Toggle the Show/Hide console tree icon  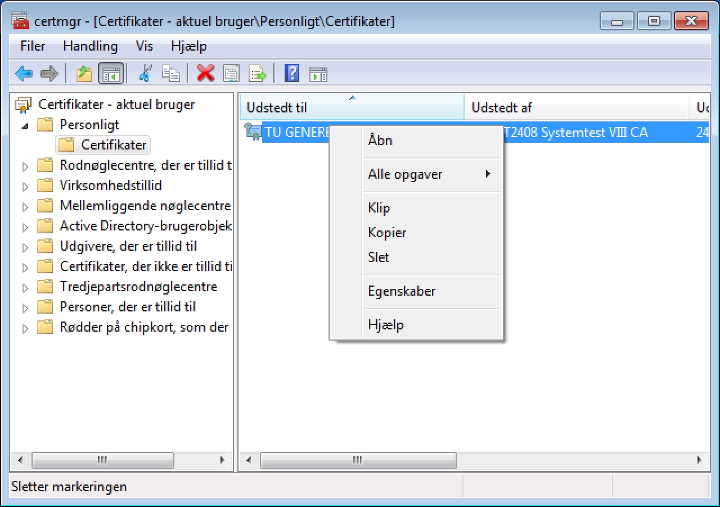pyautogui.click(x=111, y=74)
